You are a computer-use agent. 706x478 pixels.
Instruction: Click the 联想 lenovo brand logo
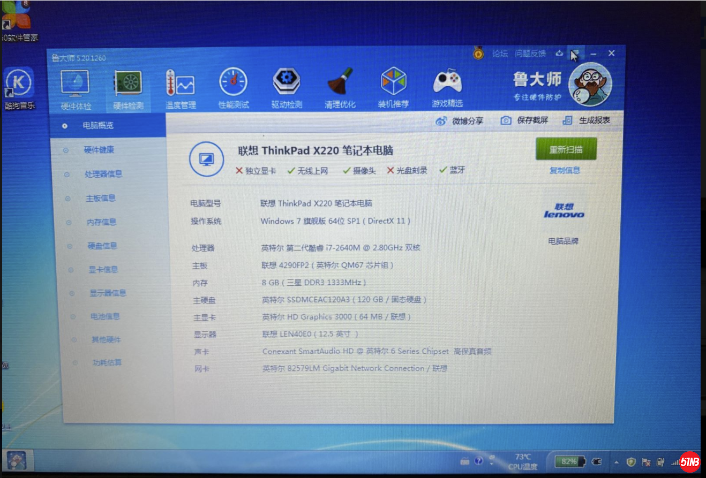pos(564,210)
